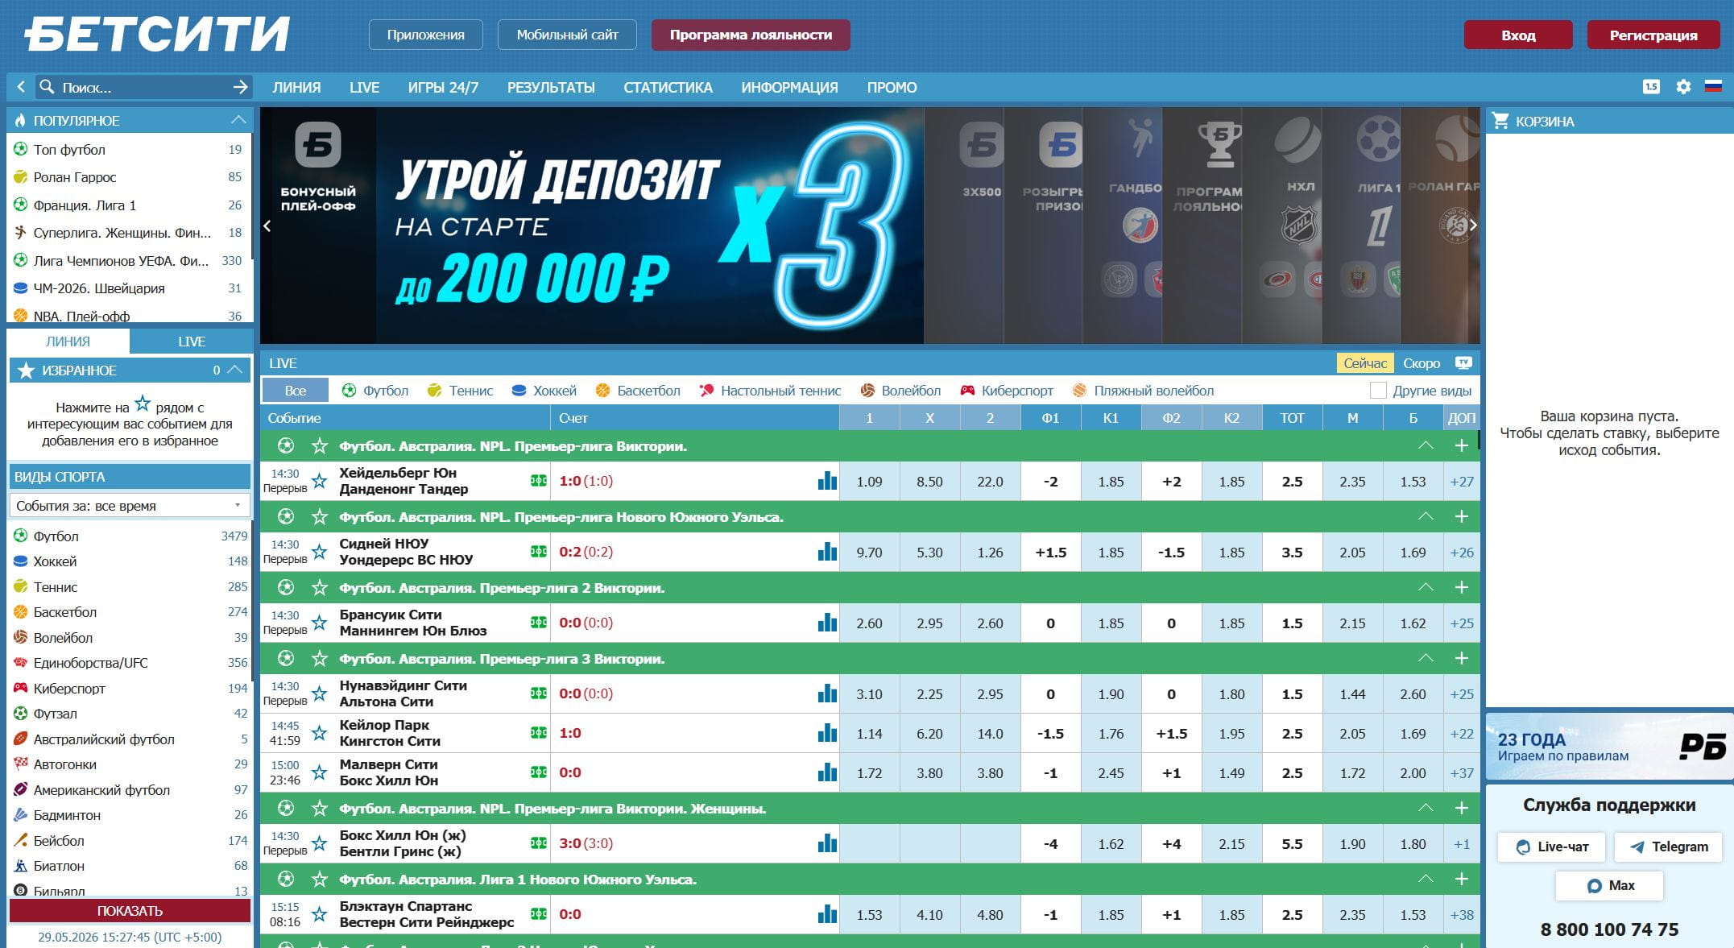The height and width of the screenshot is (948, 1734).
Task: Collapse NPL Премьер-лига Виктории league group
Action: (1426, 445)
